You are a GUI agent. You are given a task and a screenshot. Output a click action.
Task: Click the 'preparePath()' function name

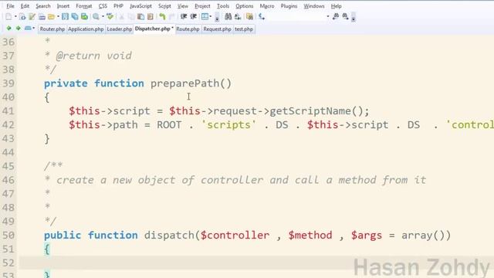tap(191, 83)
